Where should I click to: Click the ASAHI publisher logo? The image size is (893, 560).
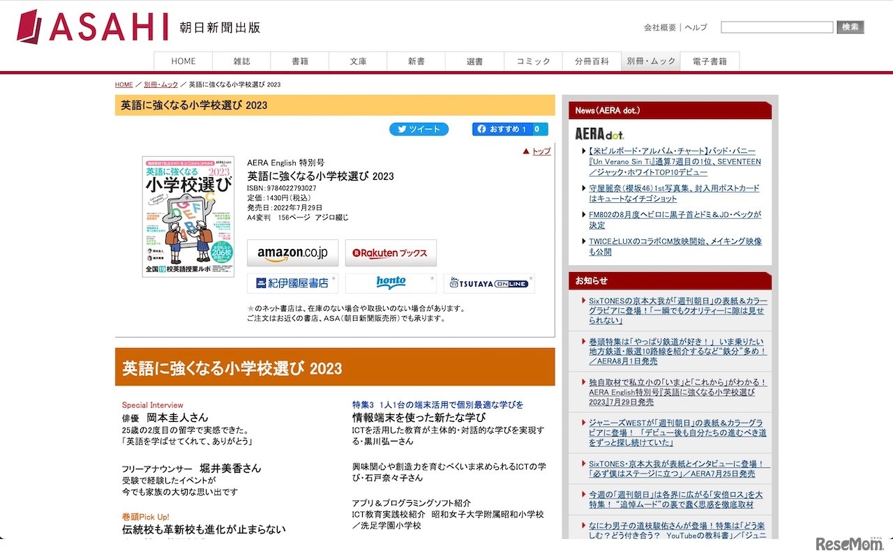[93, 27]
